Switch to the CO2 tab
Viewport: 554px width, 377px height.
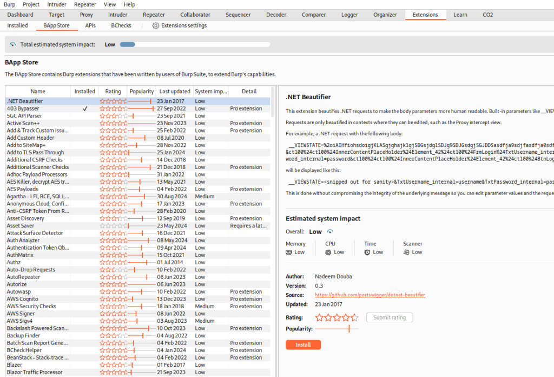point(487,15)
